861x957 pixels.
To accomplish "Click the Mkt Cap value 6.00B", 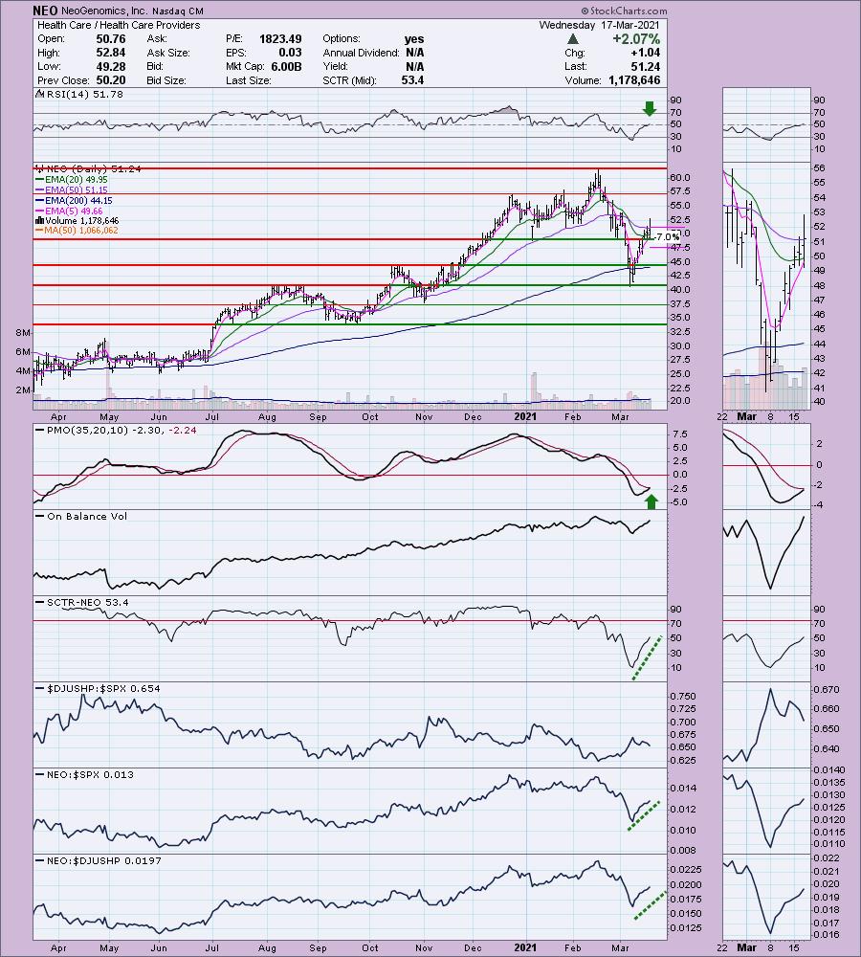I will (x=287, y=67).
